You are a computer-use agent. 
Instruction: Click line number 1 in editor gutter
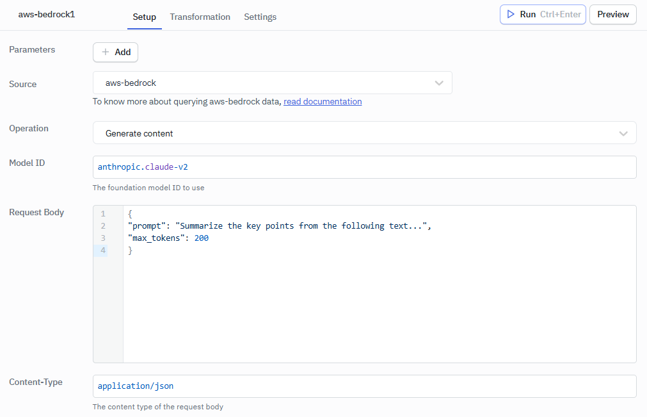[103, 214]
